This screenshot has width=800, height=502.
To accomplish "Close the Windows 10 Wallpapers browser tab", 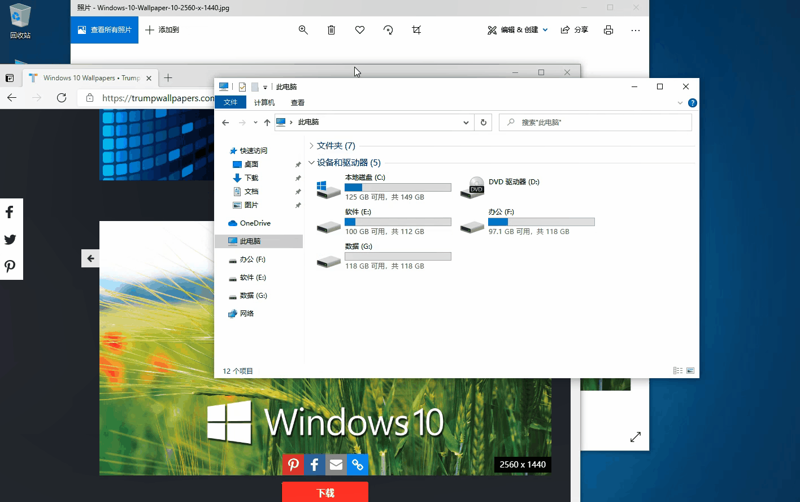I will pyautogui.click(x=149, y=78).
